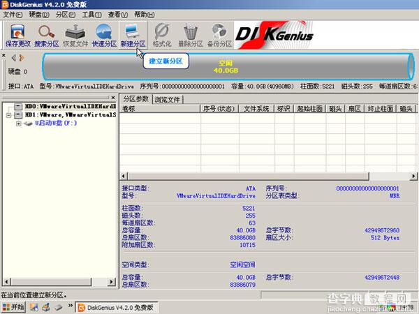Click the 柱面数 5221 value in details
The image size is (419, 314).
(249, 208)
